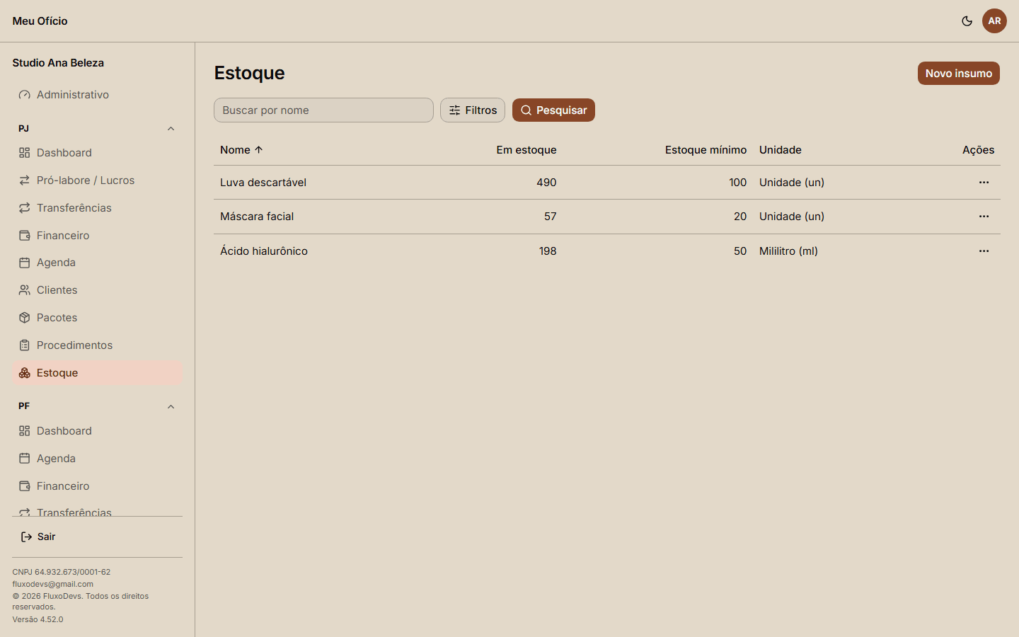Navigate to Clientes page label

click(x=57, y=290)
